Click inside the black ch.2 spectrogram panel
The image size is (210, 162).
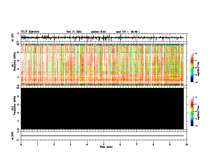pyautogui.click(x=102, y=109)
